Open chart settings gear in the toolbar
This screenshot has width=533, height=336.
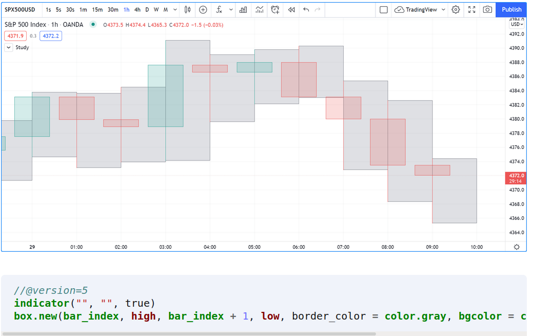(456, 10)
